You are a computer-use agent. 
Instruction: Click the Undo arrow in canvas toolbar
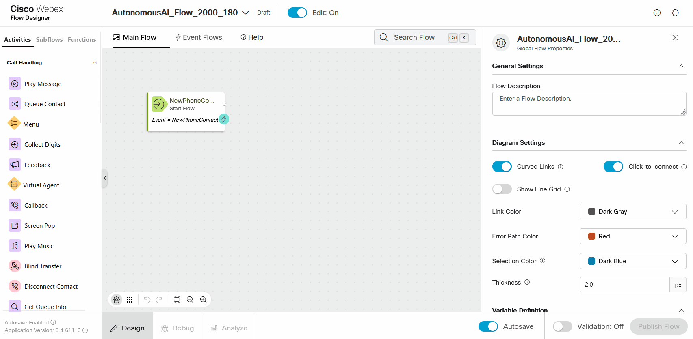click(x=147, y=300)
